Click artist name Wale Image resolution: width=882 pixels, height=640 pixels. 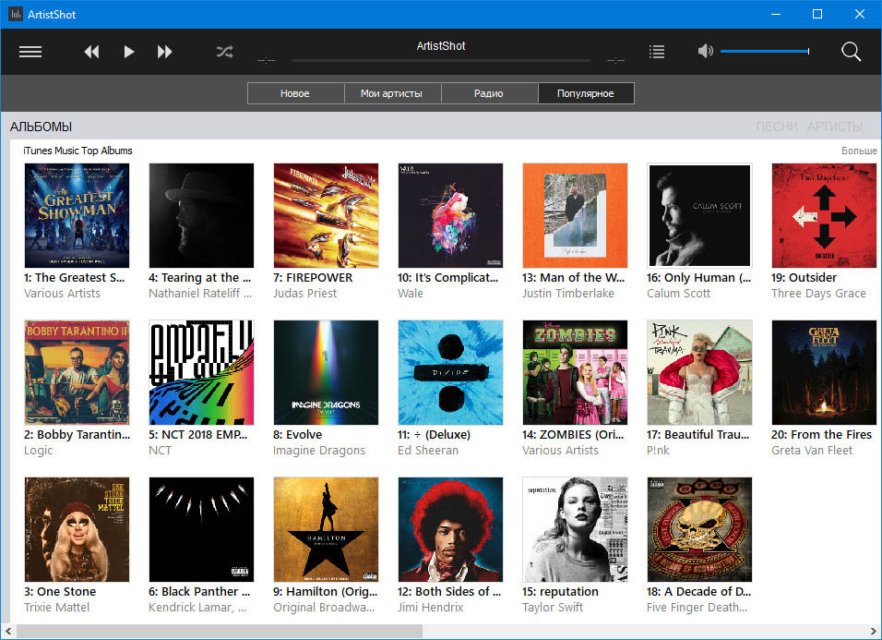click(x=411, y=294)
